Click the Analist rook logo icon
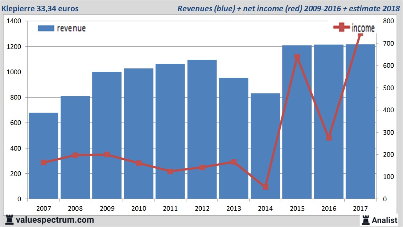 [365, 219]
